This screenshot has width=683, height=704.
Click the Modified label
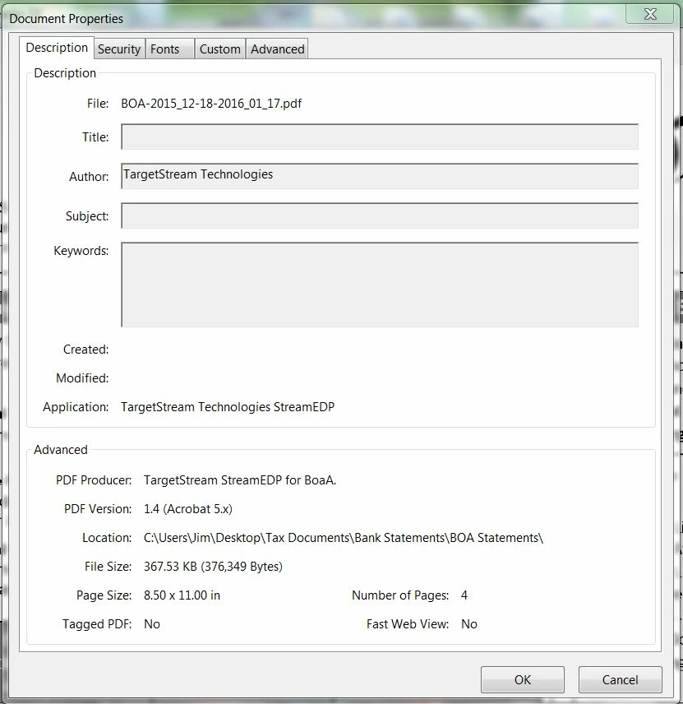tap(82, 378)
